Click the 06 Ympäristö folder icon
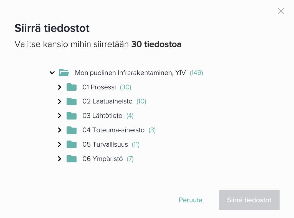This screenshot has height=218, width=294. coord(72,159)
